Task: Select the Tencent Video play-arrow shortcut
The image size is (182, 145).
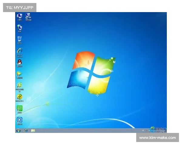Action: tap(19, 75)
